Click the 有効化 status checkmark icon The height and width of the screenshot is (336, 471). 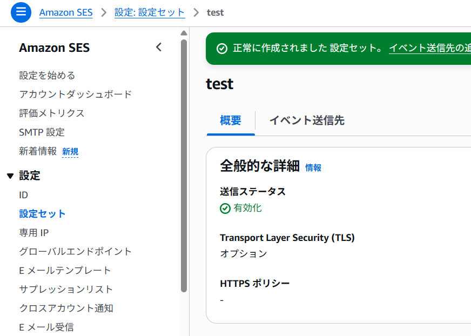225,209
